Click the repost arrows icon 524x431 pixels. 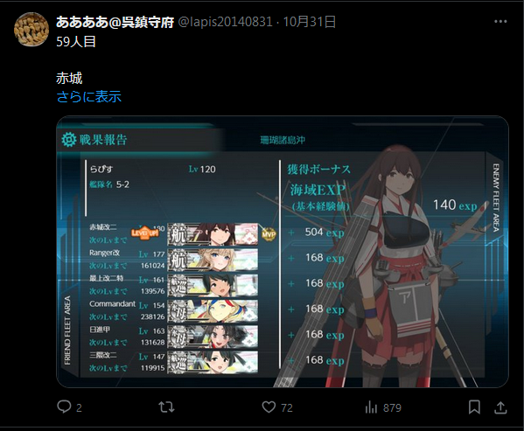[x=166, y=407]
